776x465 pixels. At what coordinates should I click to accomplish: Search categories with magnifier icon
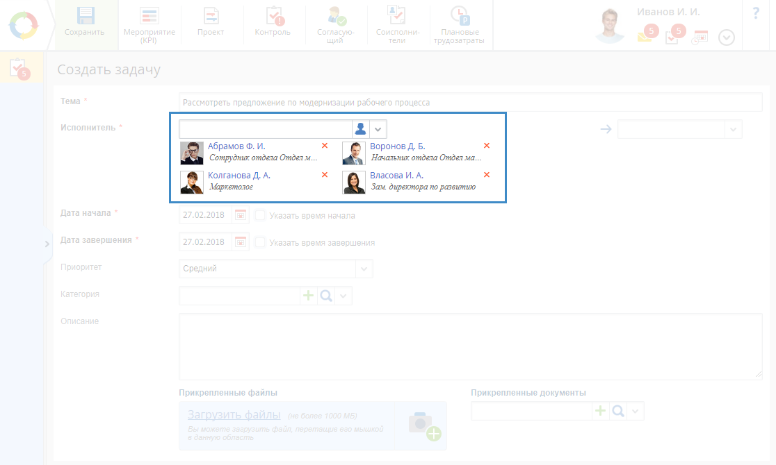[326, 296]
